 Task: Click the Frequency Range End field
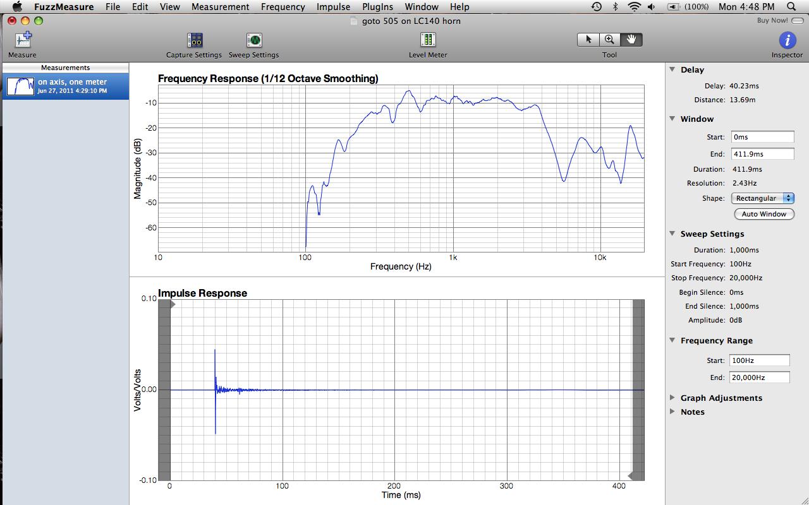tap(760, 377)
